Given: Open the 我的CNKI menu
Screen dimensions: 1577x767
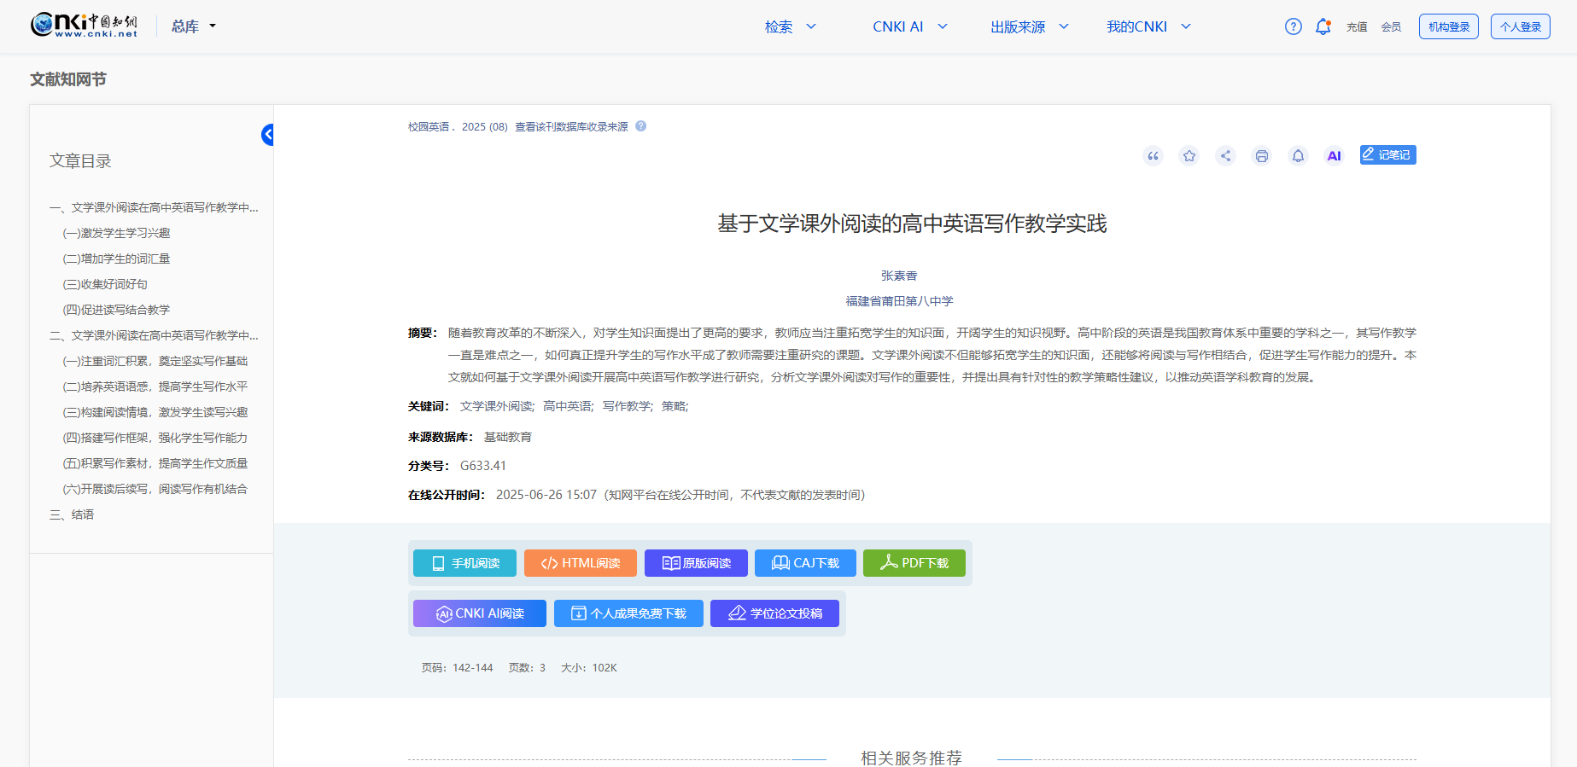Looking at the screenshot, I should (1148, 26).
